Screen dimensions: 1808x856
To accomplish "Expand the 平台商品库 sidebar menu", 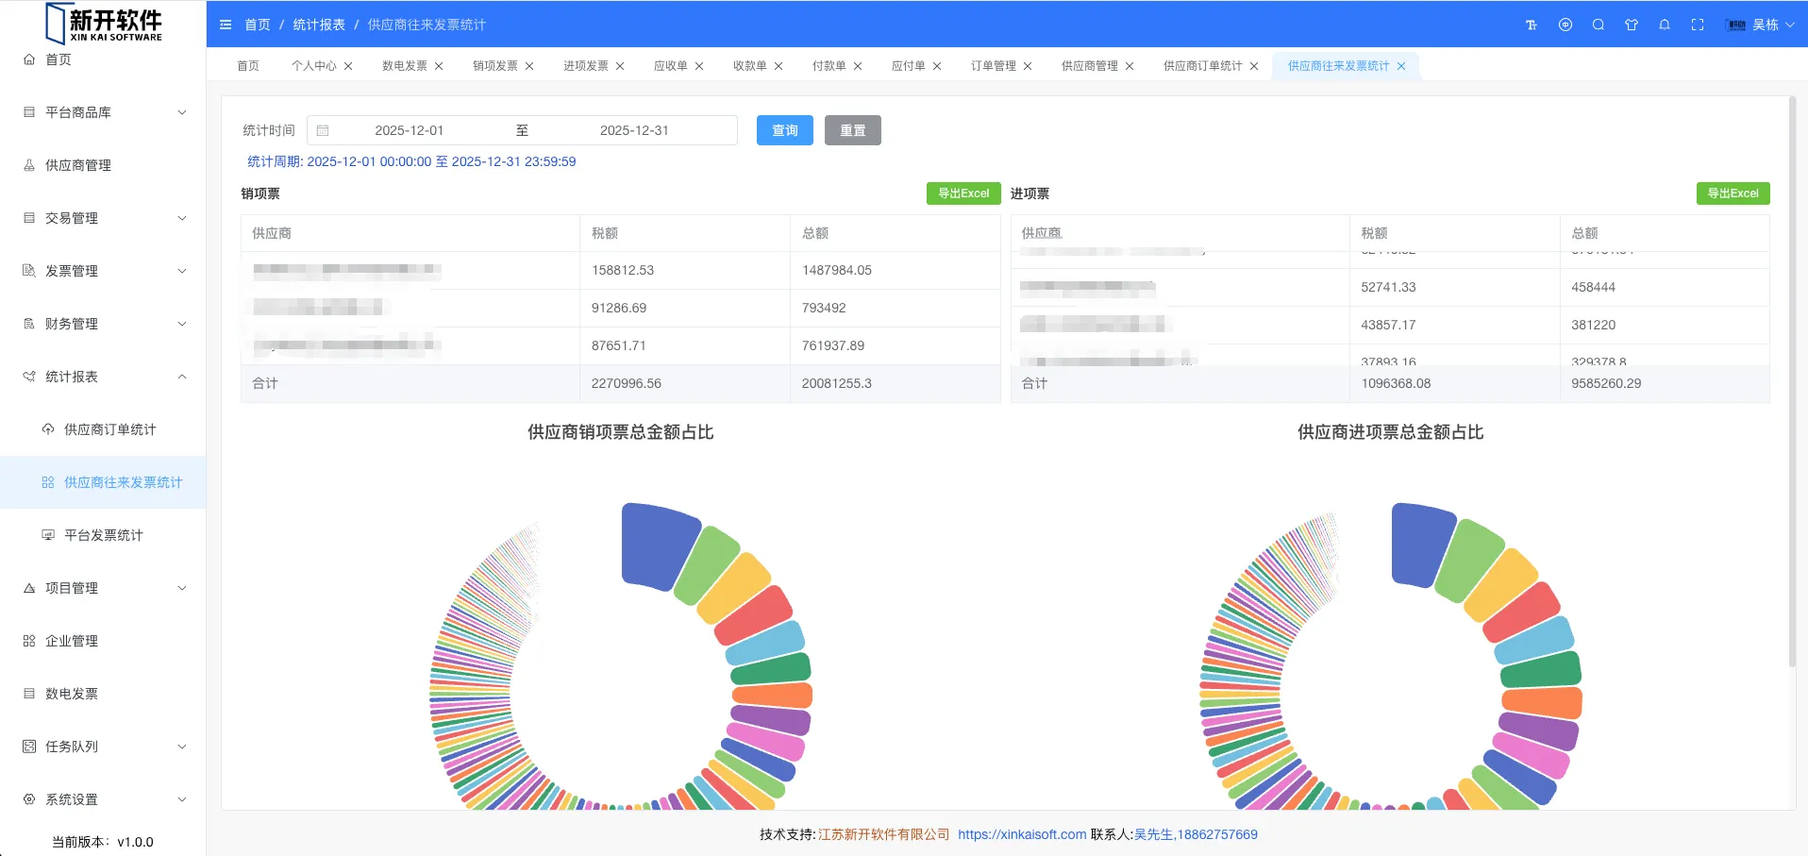I will (x=104, y=112).
